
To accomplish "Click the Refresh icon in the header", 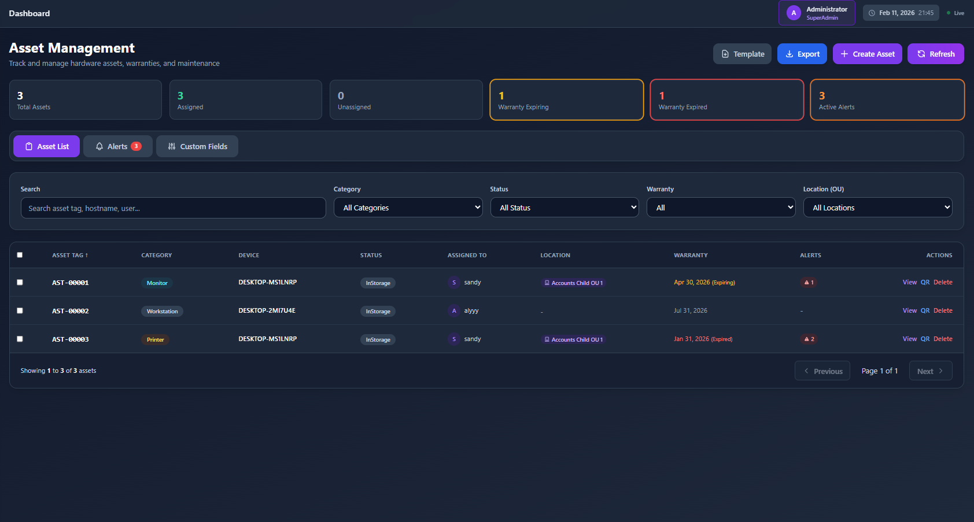I will [x=921, y=54].
